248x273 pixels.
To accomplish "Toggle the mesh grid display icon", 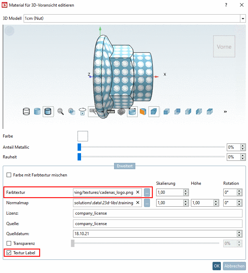I will [121, 111].
